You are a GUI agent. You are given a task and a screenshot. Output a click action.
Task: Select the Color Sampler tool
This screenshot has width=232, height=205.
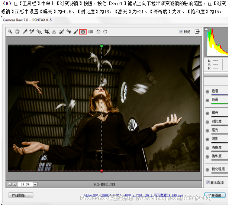click(x=32, y=32)
